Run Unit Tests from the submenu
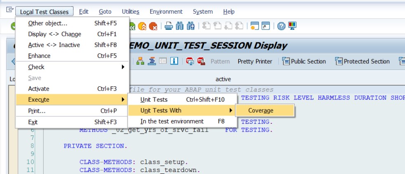This screenshot has height=174, width=405. pyautogui.click(x=182, y=100)
